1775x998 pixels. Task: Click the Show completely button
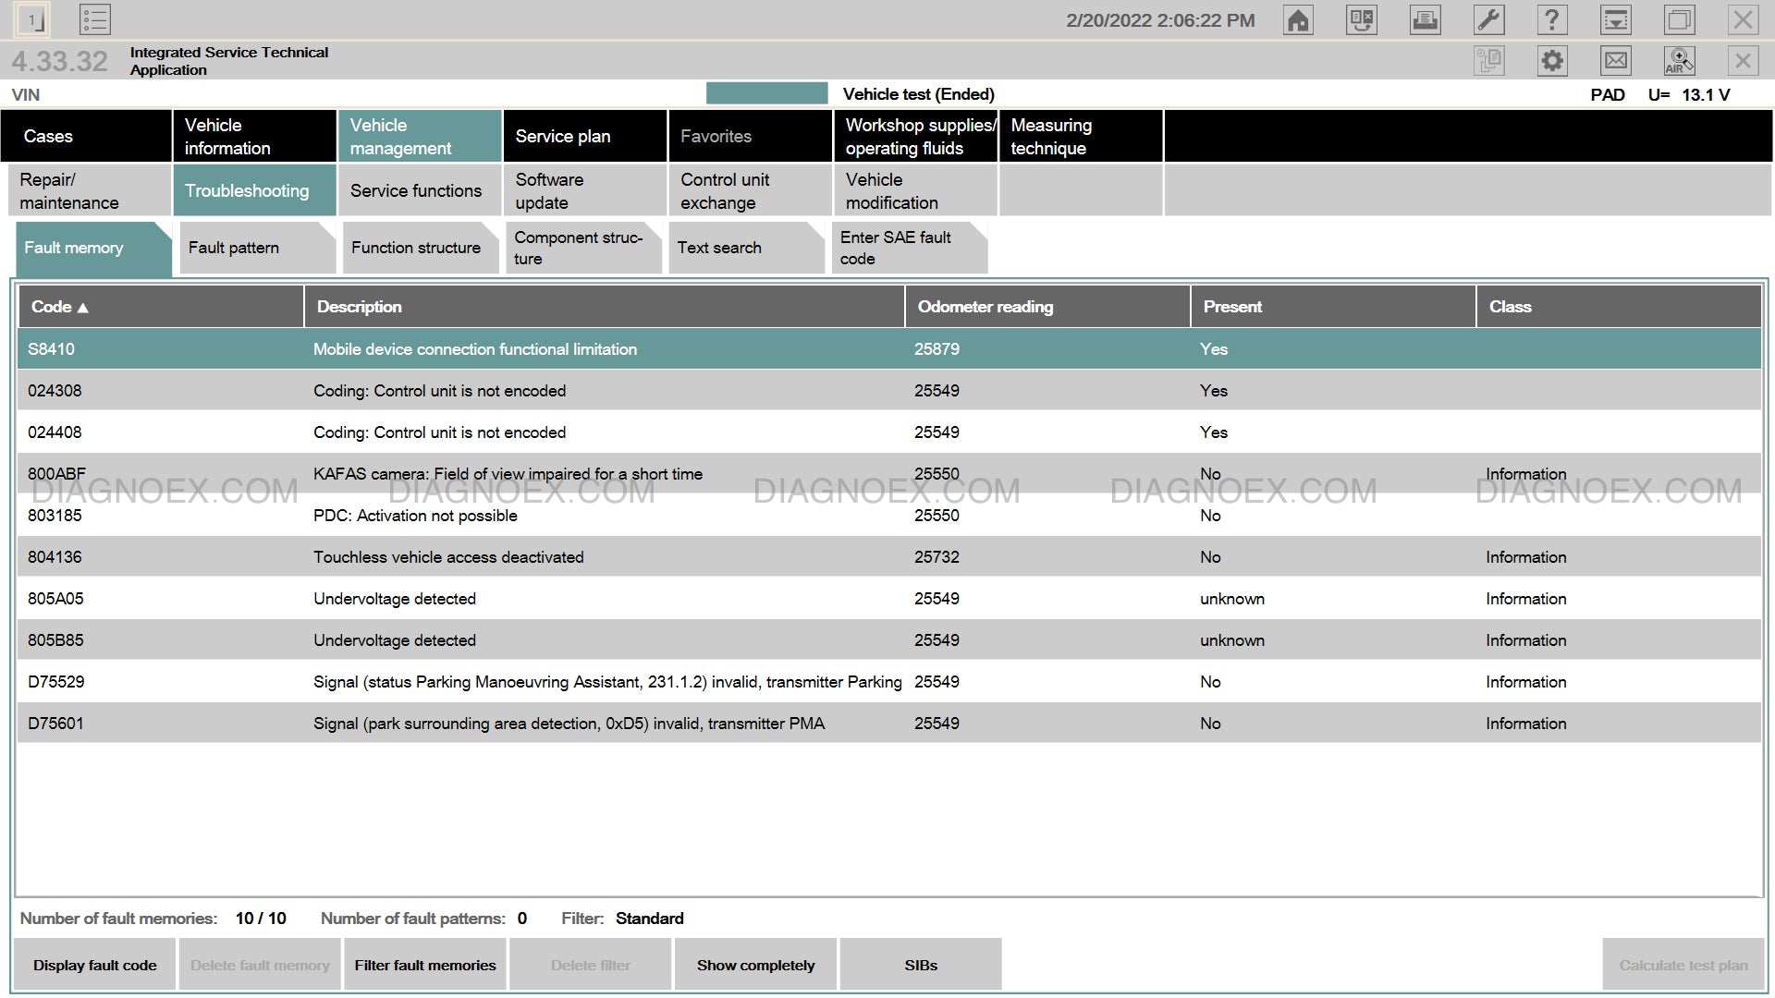[x=755, y=965]
